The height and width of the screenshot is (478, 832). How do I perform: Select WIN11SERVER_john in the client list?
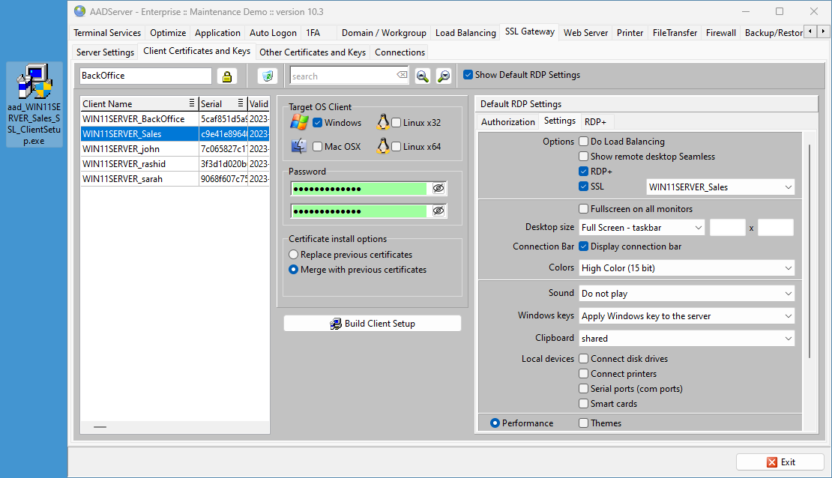tap(121, 149)
